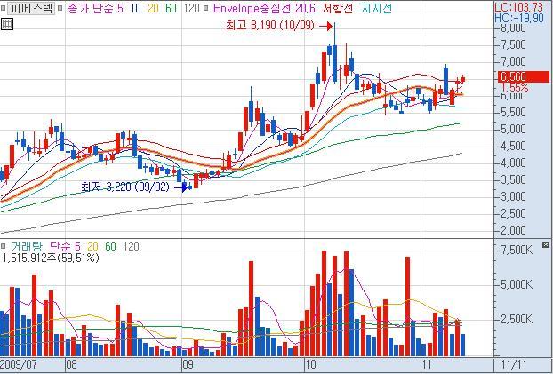553x374 pixels.
Task: Click the LC:103.73 value
Action: click(x=519, y=7)
